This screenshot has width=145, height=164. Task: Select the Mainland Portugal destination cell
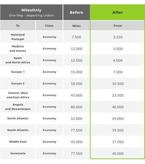[x=18, y=37]
